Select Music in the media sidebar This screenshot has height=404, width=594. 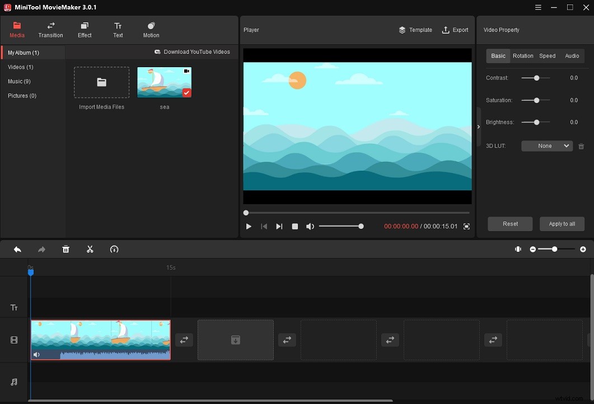(19, 81)
